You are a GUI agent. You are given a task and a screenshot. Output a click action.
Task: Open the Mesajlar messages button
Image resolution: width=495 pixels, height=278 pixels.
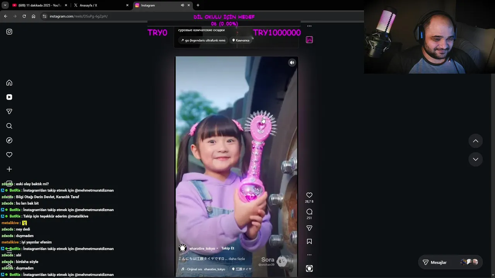tap(450, 262)
